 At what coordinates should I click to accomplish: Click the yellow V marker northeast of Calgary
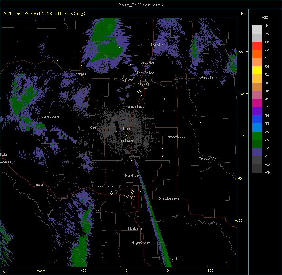point(140,191)
